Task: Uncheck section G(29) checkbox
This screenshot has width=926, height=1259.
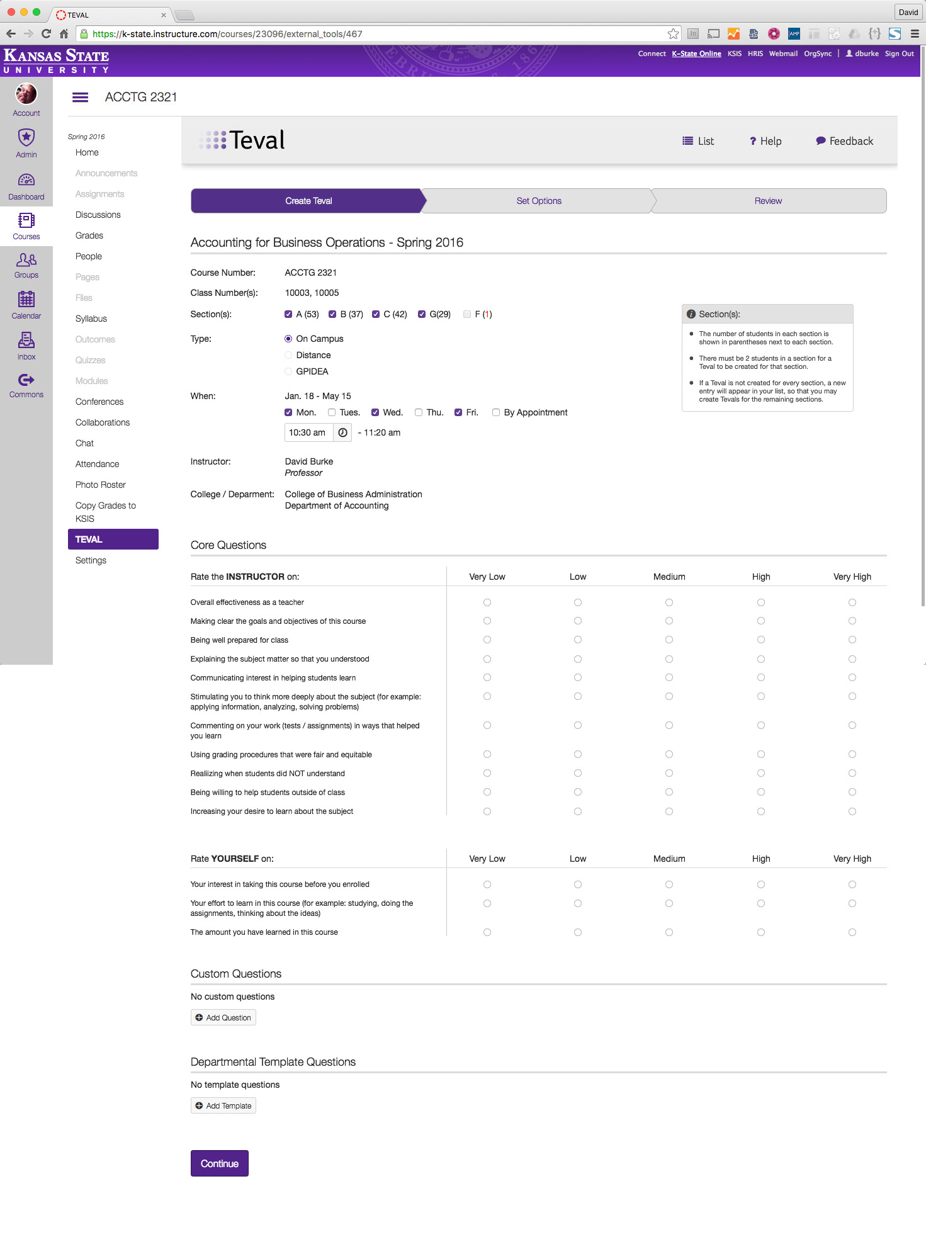Action: [422, 314]
